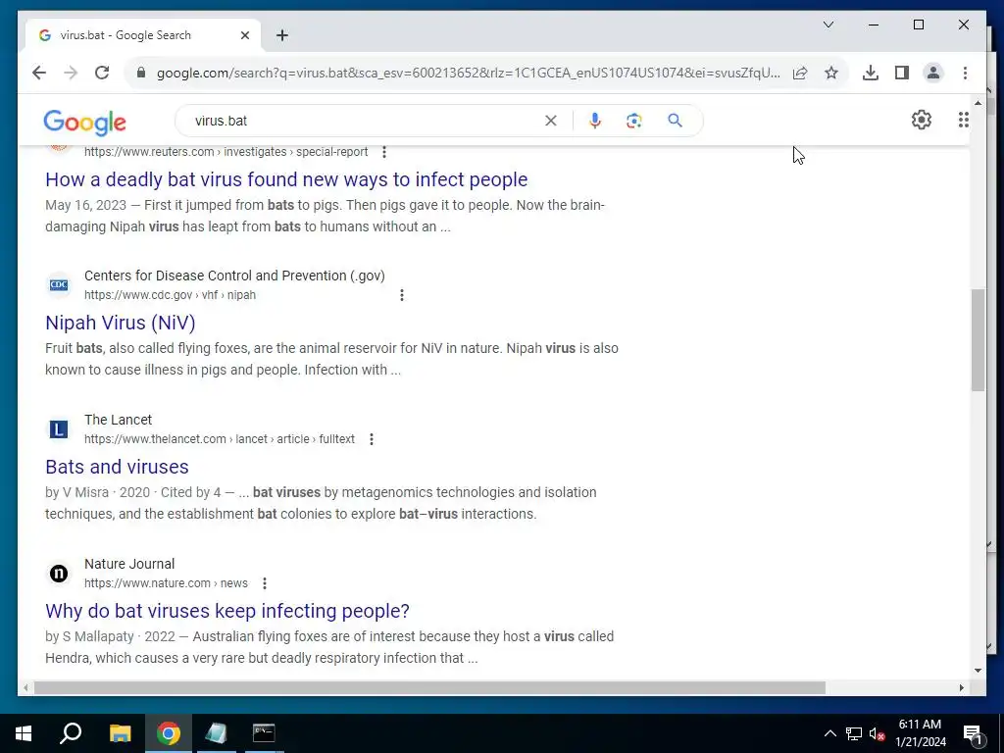Reload the Google search page
This screenshot has height=753, width=1004.
(102, 73)
